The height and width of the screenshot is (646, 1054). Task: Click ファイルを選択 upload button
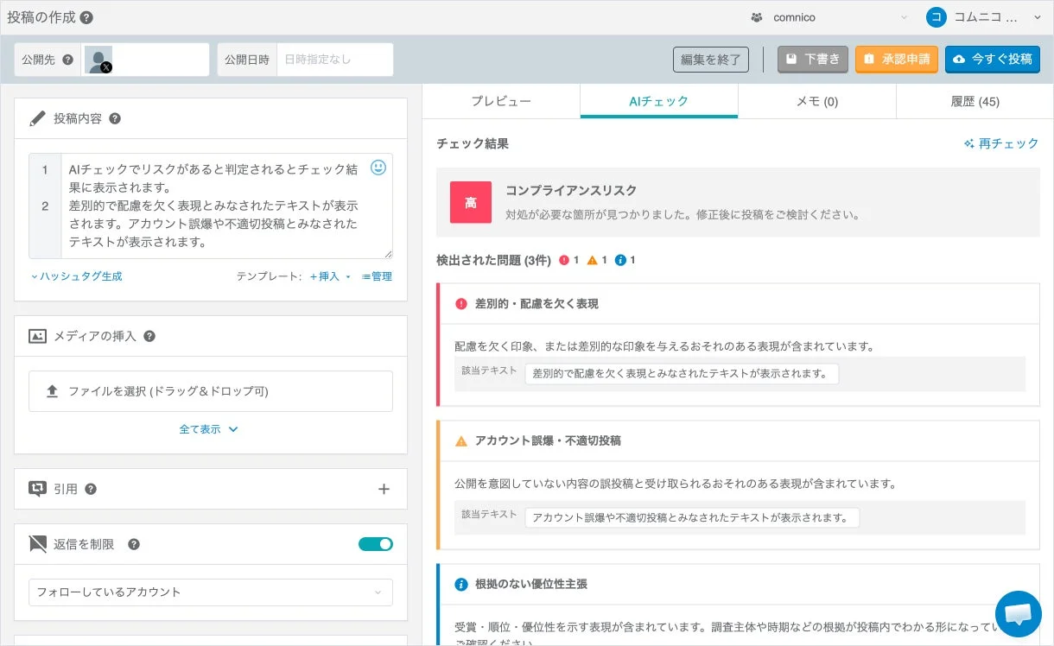211,391
